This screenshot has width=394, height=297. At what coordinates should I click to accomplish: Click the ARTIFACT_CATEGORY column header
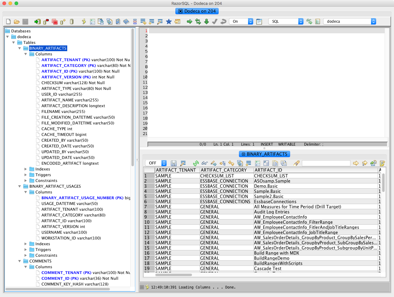tap(227, 170)
